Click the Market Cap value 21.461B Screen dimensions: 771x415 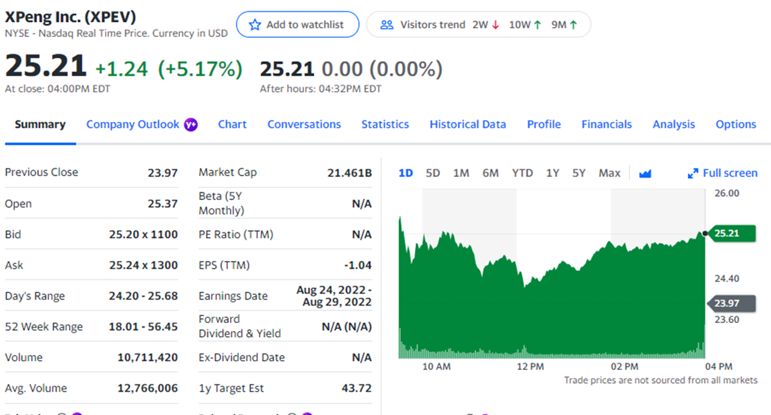349,173
